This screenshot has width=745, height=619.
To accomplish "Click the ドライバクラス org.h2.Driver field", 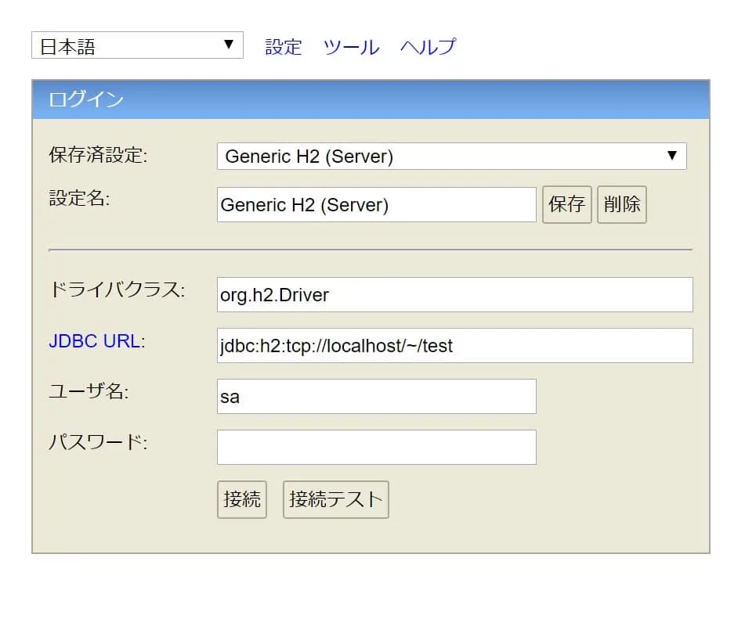I will click(x=455, y=295).
